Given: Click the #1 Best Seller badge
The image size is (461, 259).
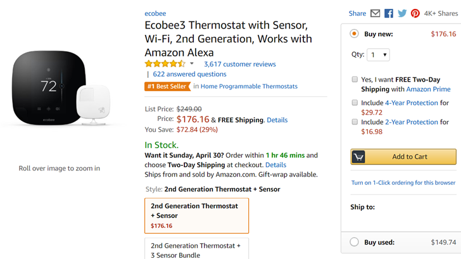Looking at the screenshot, I should pyautogui.click(x=168, y=86).
